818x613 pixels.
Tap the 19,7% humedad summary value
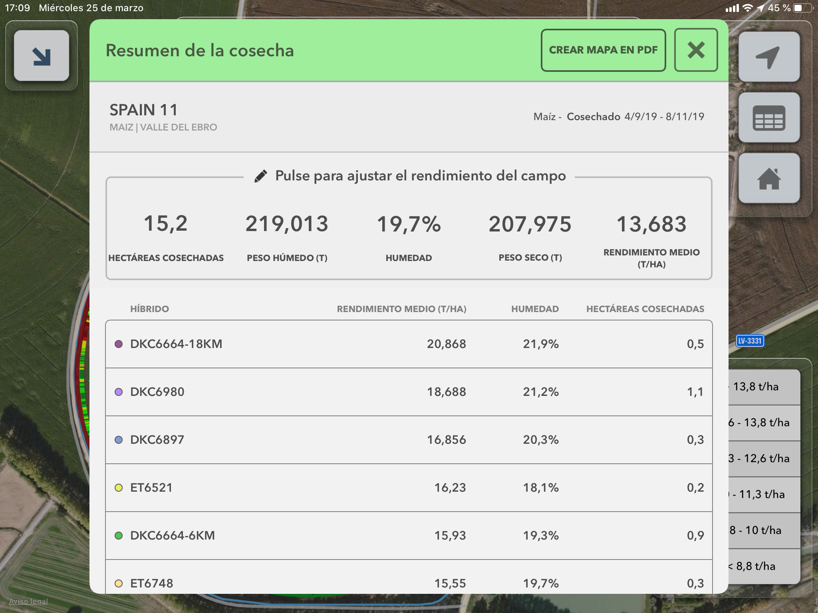(409, 224)
